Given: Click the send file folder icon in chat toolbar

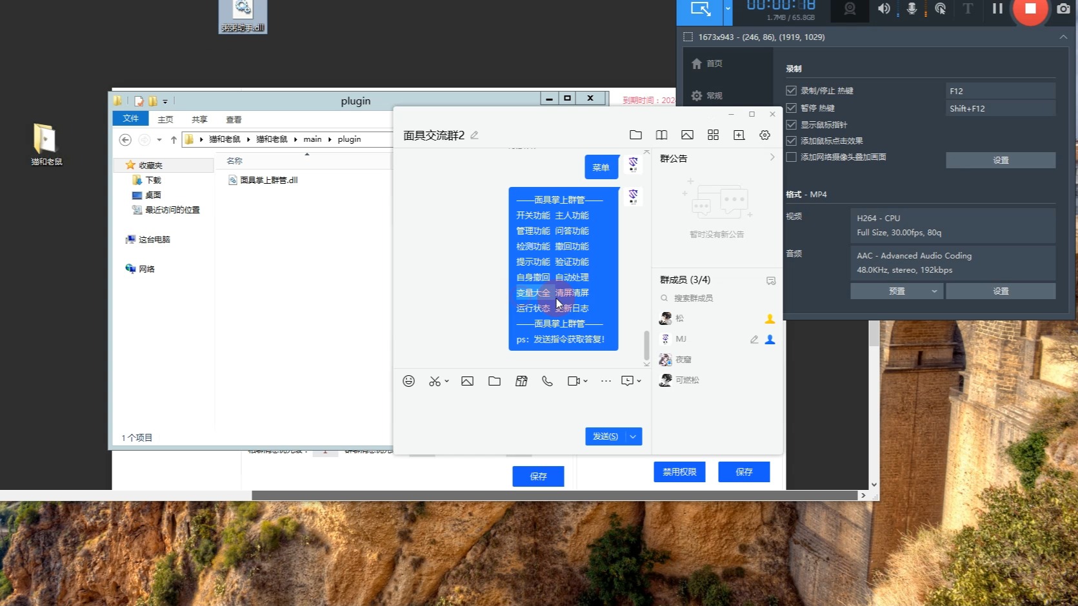Looking at the screenshot, I should [494, 381].
